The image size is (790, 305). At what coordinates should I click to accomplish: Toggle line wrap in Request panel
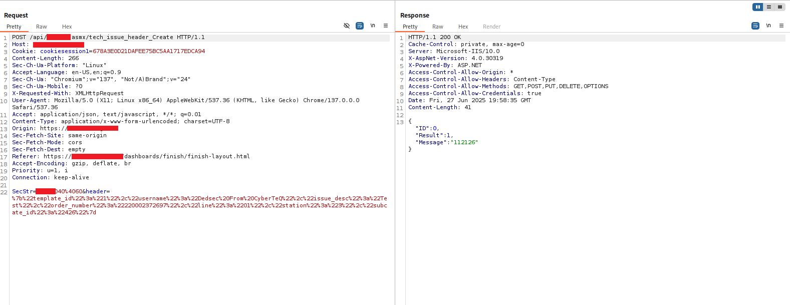click(x=360, y=26)
